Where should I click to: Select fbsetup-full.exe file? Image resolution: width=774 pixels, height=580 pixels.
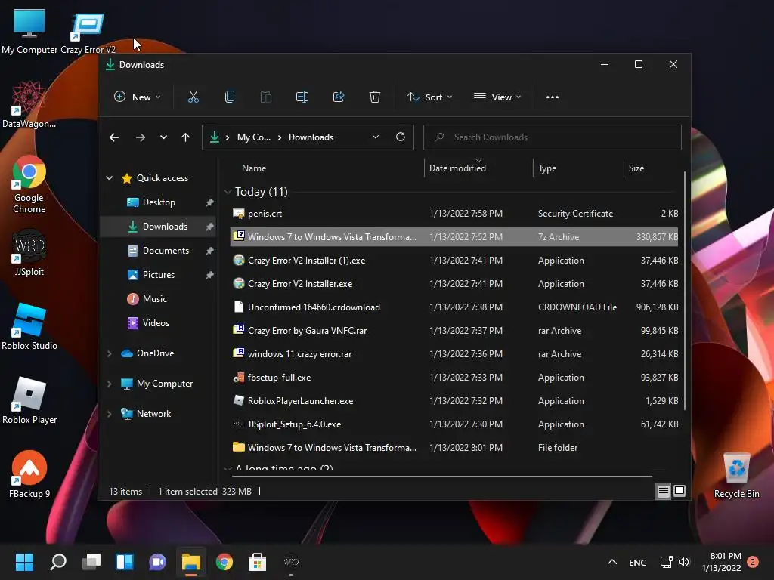[x=454, y=378]
